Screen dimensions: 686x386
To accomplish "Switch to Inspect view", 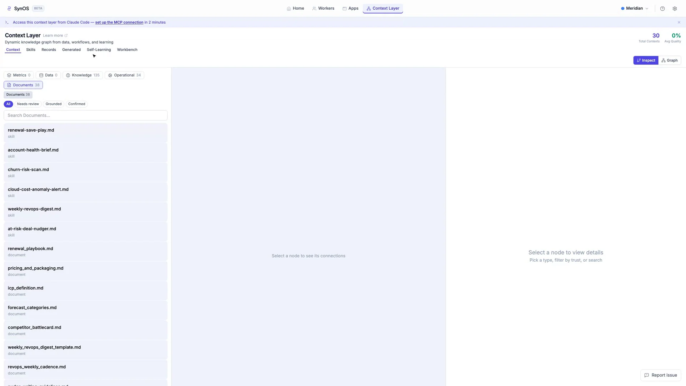I will tap(646, 60).
